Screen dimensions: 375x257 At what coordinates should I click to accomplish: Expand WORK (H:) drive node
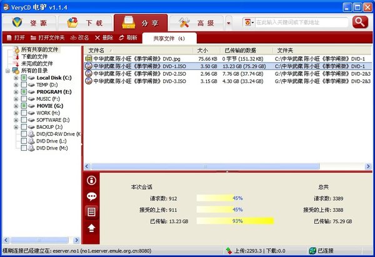[16, 113]
